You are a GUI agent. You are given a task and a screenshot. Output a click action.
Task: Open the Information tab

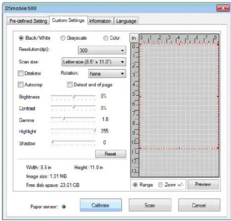click(x=100, y=21)
